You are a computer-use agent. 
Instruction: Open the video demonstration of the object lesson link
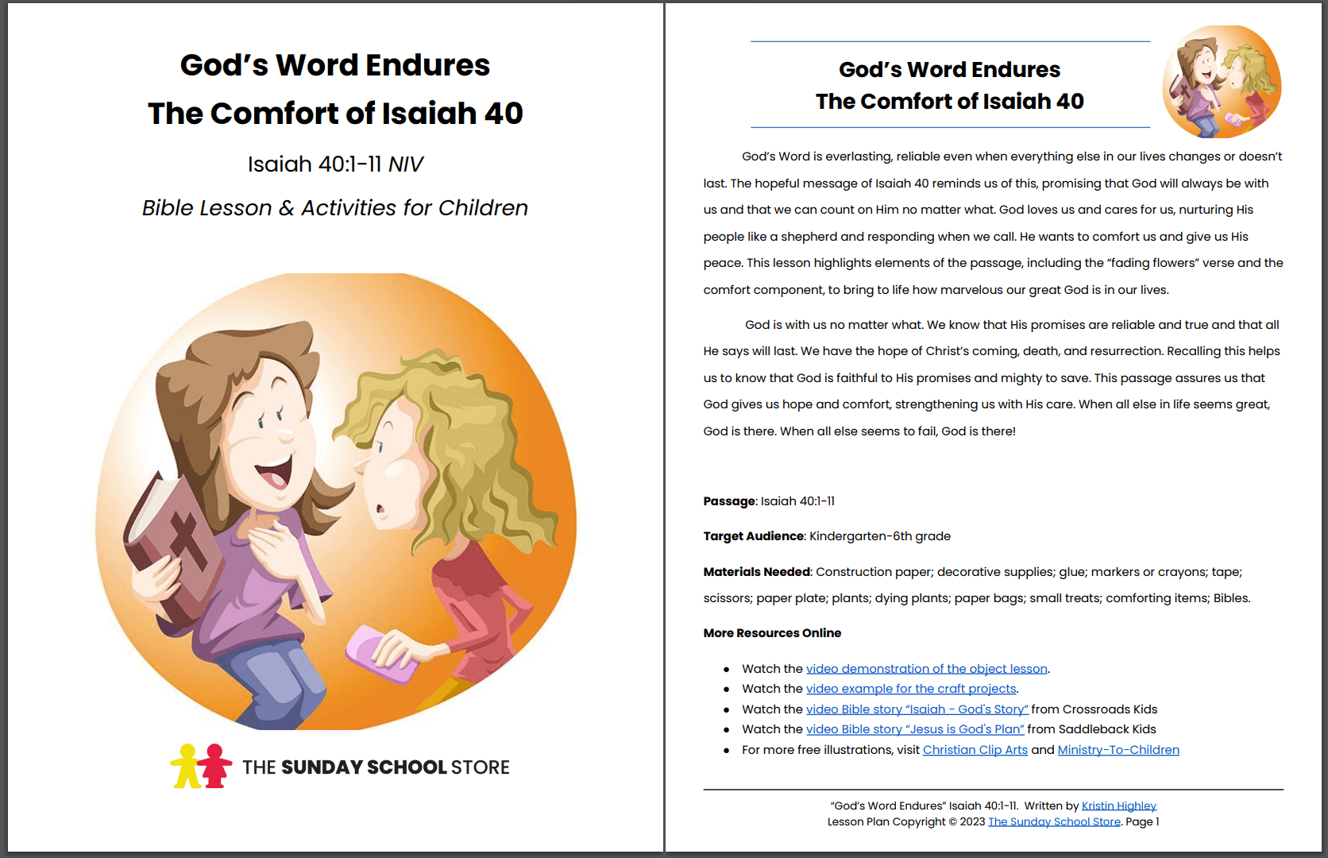point(926,669)
